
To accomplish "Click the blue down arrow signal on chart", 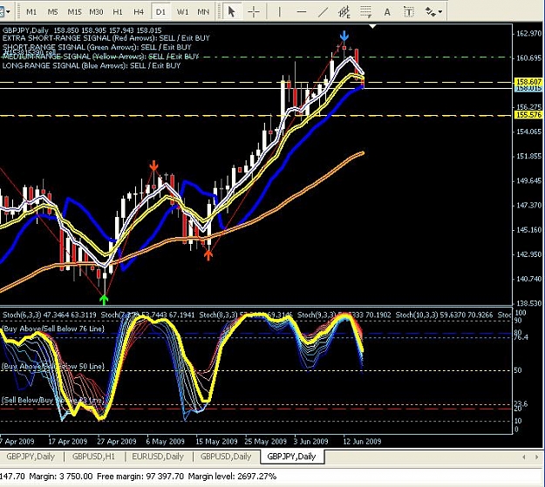I will [344, 36].
